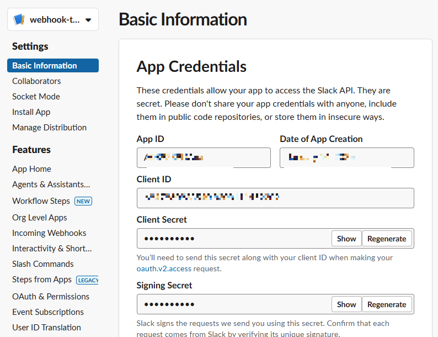
Task: Click the App ID label
Action: pyautogui.click(x=150, y=139)
